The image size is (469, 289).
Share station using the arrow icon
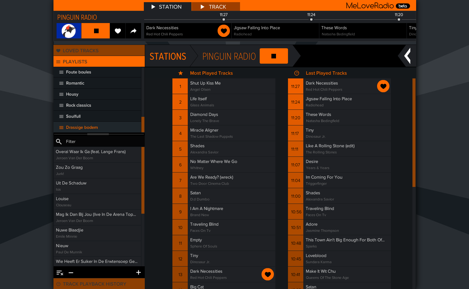133,31
